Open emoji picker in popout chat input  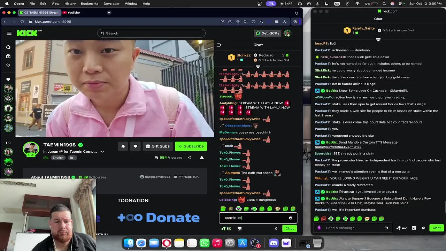coord(386,228)
